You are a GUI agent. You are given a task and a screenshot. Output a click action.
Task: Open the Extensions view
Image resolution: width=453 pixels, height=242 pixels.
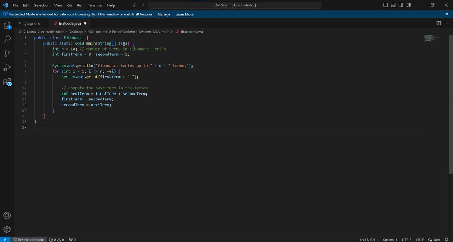coord(7,82)
